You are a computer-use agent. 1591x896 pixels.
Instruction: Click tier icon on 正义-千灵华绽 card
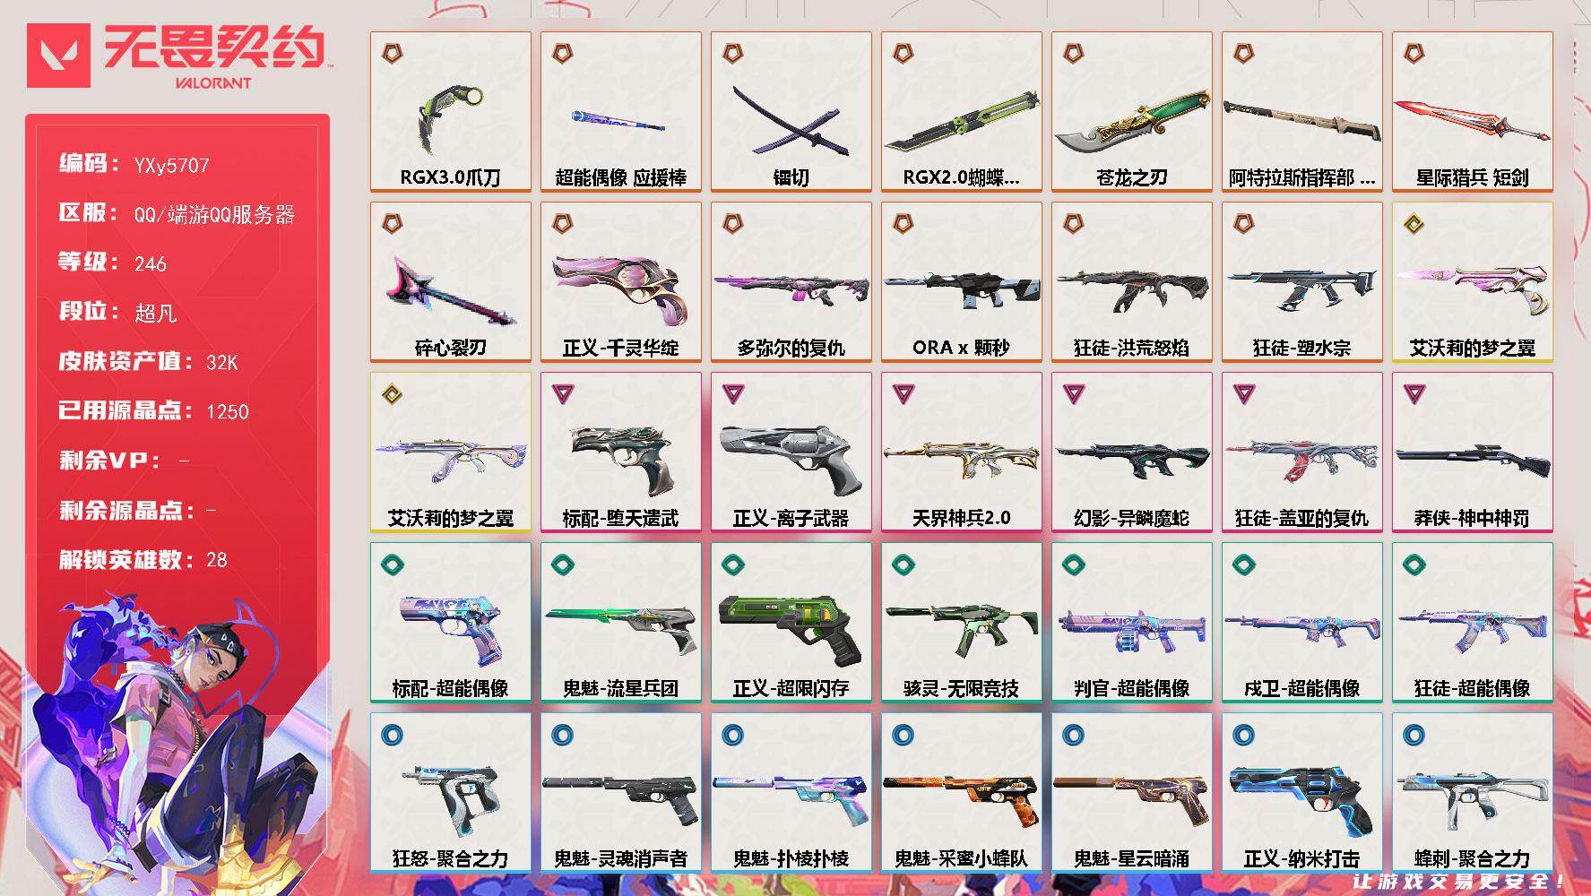click(x=563, y=224)
